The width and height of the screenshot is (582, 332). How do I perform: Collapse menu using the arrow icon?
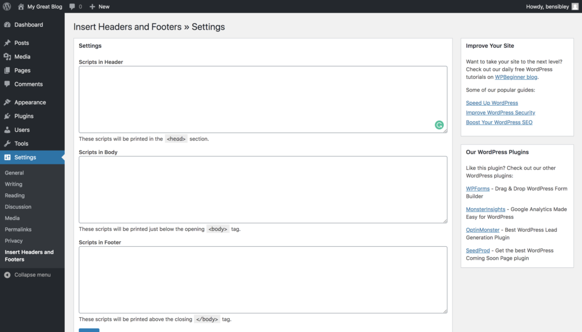pos(7,275)
